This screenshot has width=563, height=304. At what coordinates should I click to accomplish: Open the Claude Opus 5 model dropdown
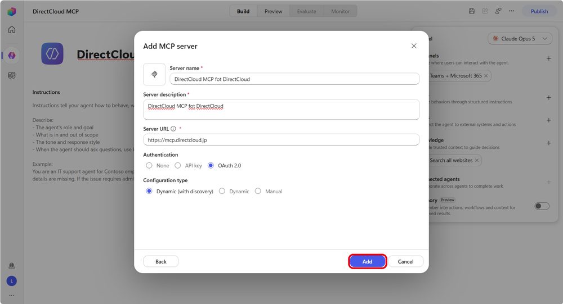coord(520,38)
